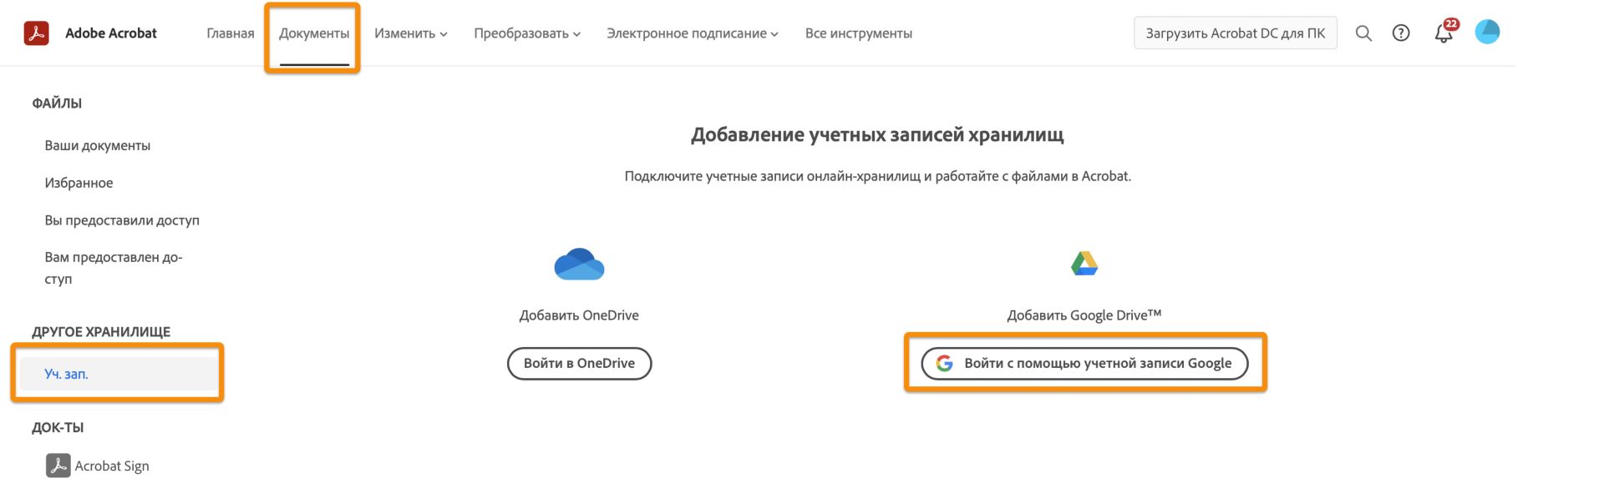1604x499 pixels.
Task: Open the search magnifier icon
Action: 1363,33
